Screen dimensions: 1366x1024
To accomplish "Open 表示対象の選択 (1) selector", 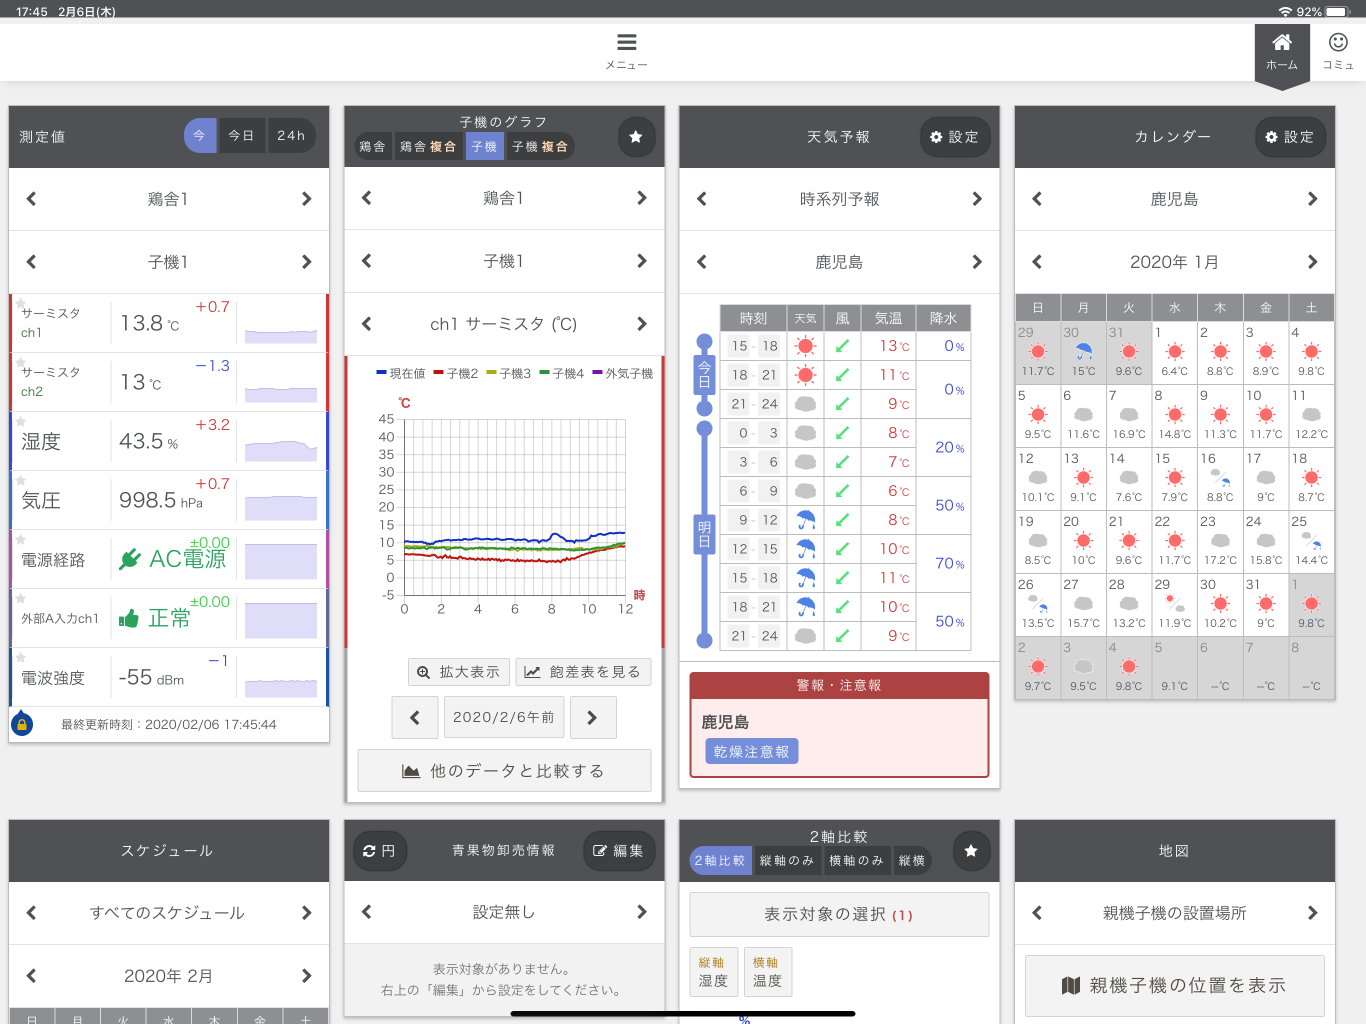I will tap(838, 914).
